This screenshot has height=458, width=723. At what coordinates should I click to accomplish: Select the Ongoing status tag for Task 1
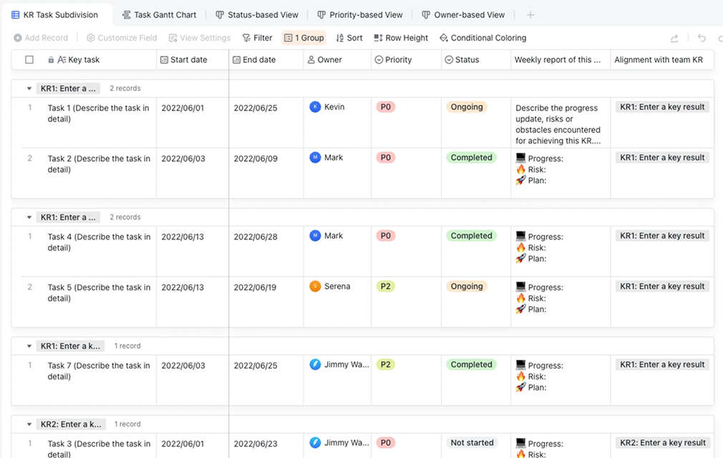(x=467, y=108)
